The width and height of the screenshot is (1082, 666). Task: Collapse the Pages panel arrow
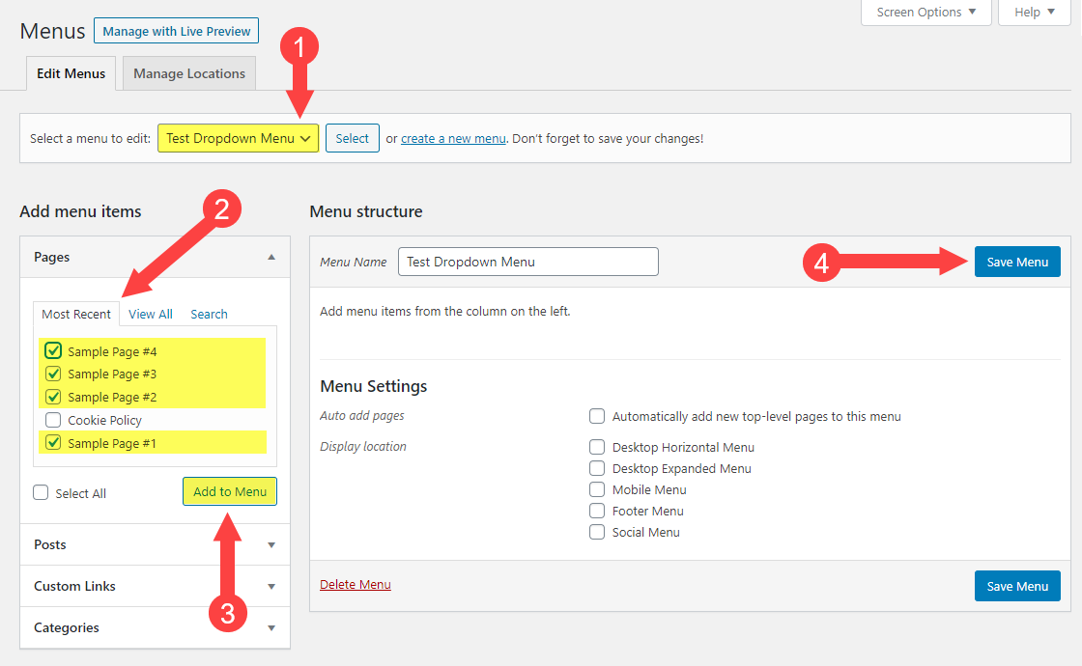click(271, 258)
